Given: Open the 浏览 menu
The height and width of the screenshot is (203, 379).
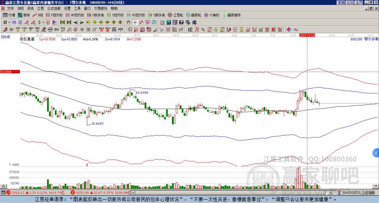Looking at the screenshot, I should click(21, 9).
